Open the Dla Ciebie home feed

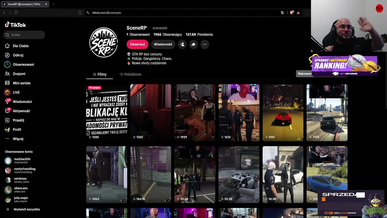tap(21, 46)
